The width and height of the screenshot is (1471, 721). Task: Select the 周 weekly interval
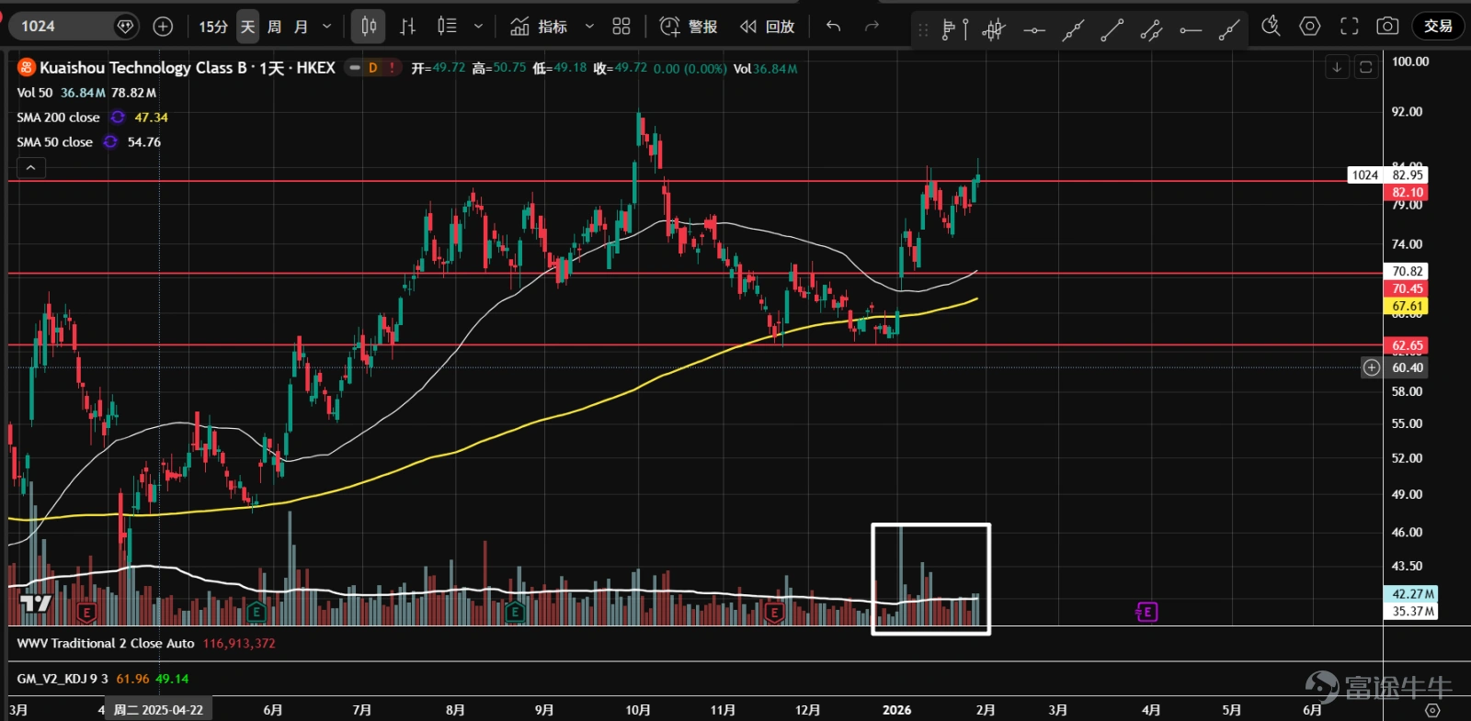click(274, 26)
